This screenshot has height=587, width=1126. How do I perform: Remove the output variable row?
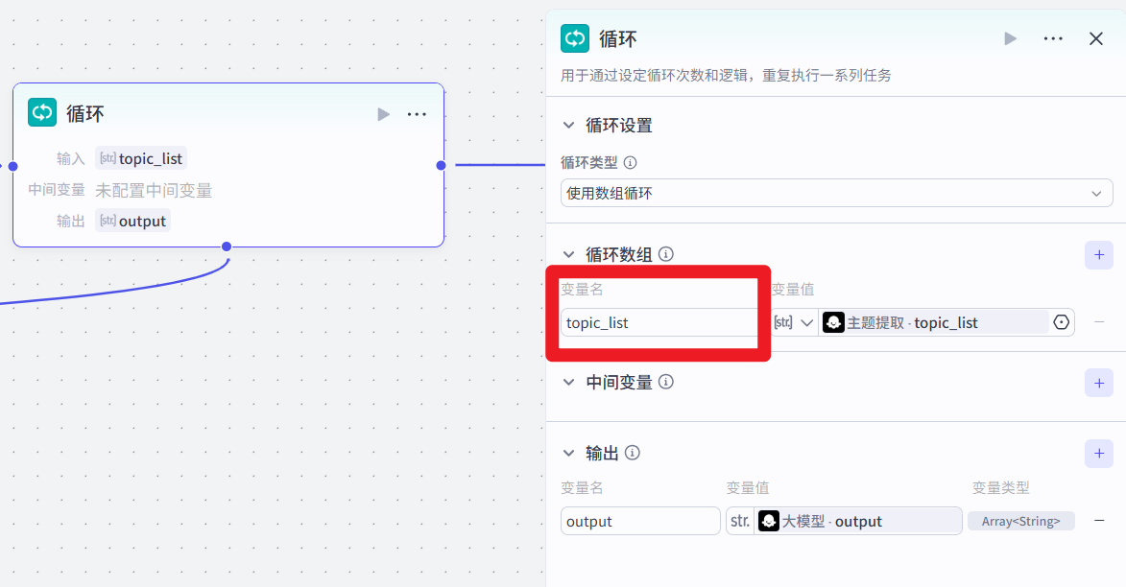(x=1099, y=520)
